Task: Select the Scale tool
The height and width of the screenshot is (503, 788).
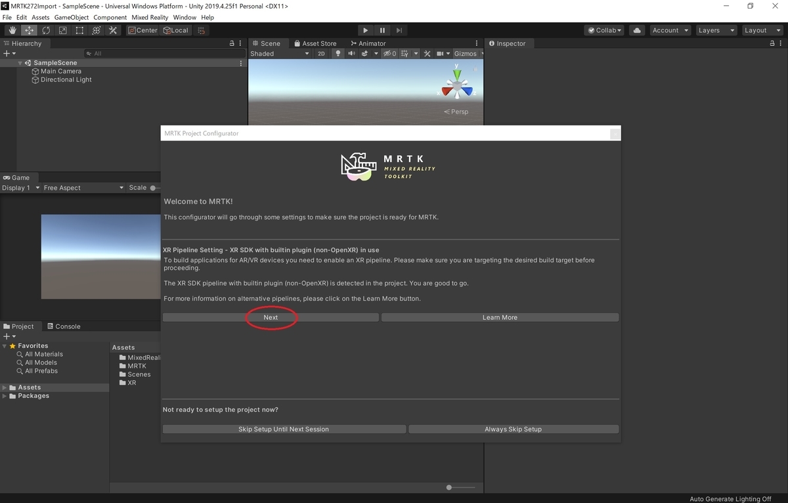Action: (x=62, y=30)
